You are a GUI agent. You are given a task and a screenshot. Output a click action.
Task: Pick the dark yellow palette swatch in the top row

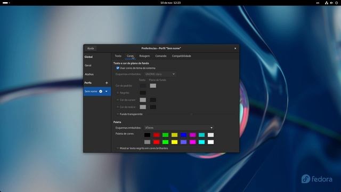(174, 135)
